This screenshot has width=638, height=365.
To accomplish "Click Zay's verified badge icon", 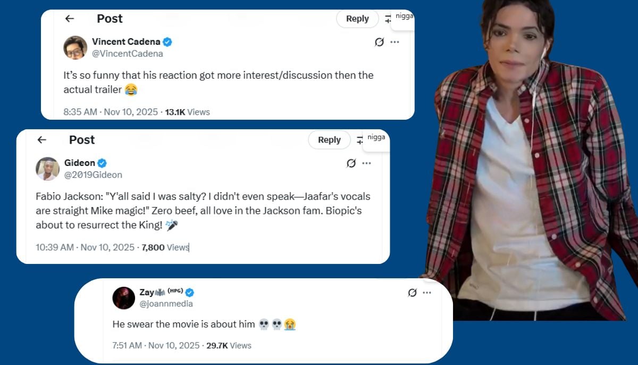I will 190,292.
